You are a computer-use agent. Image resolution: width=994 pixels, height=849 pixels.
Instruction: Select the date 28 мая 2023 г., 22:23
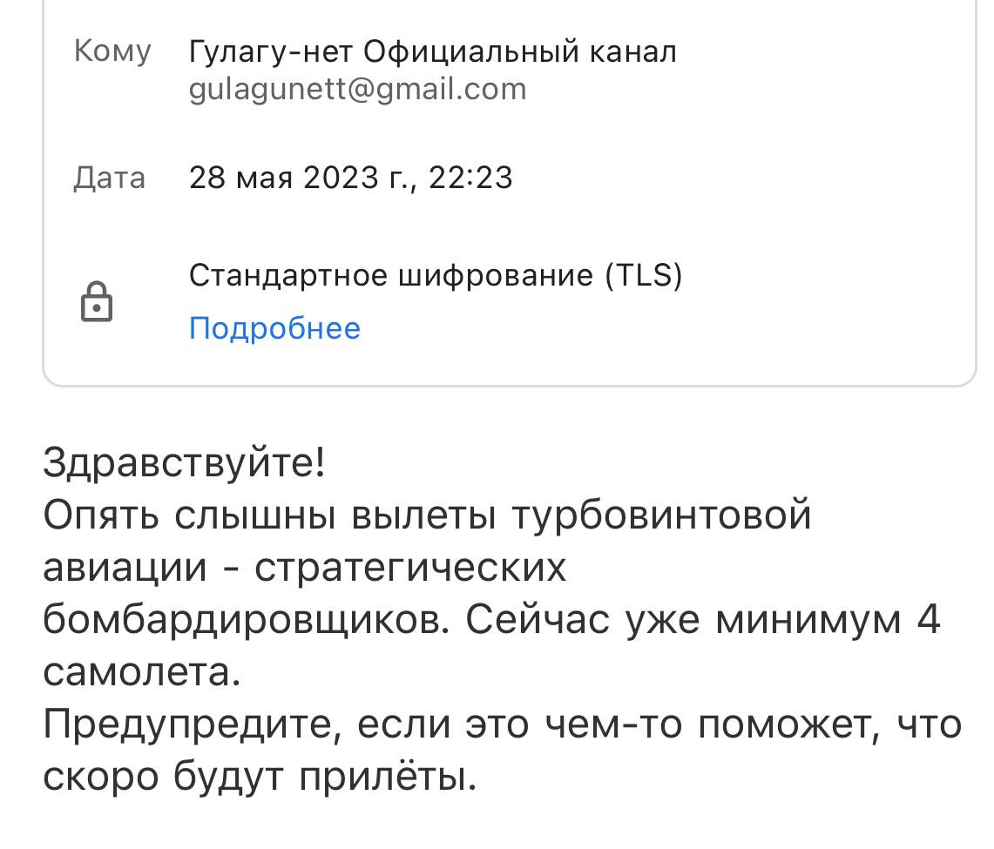click(350, 178)
